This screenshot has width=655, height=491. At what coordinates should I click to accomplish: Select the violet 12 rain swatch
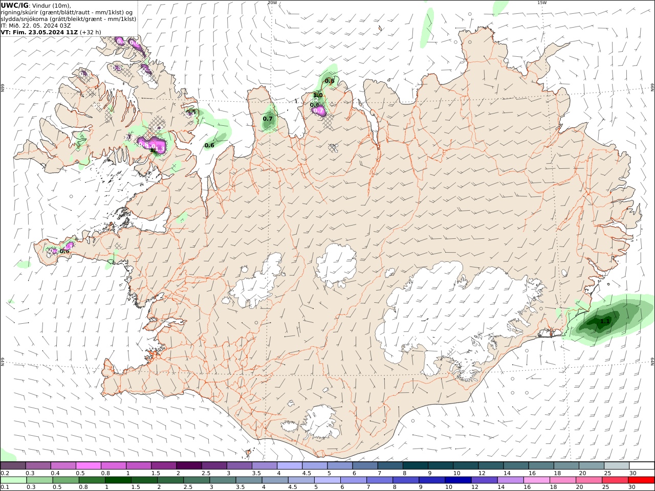click(483, 480)
